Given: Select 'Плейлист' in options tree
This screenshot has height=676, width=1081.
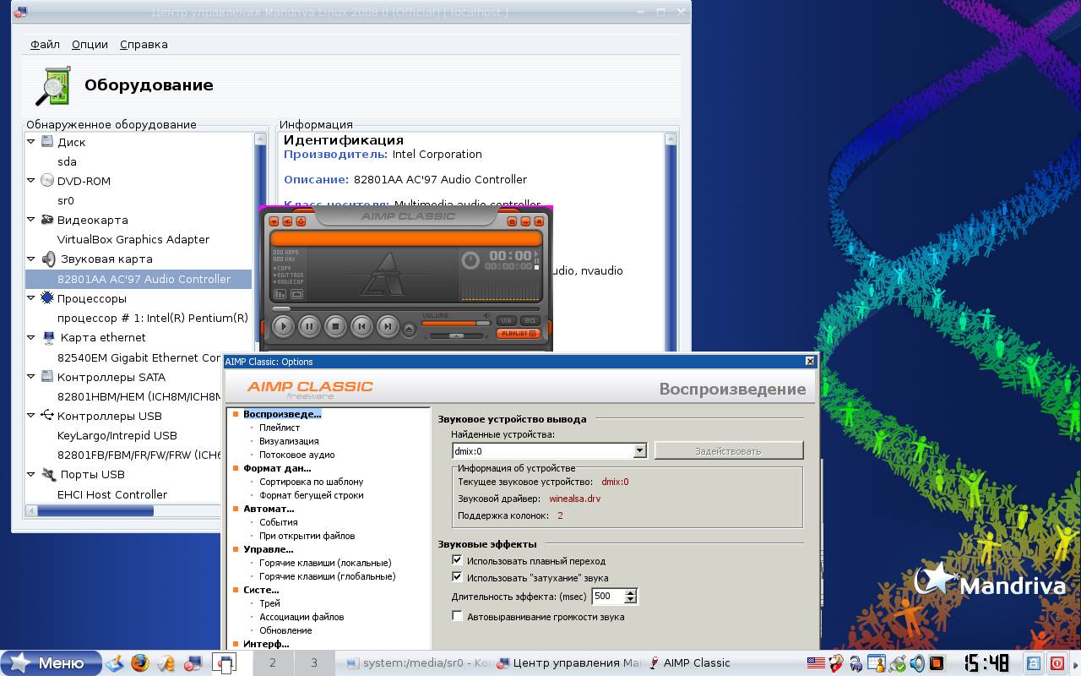Looking at the screenshot, I should (x=280, y=428).
